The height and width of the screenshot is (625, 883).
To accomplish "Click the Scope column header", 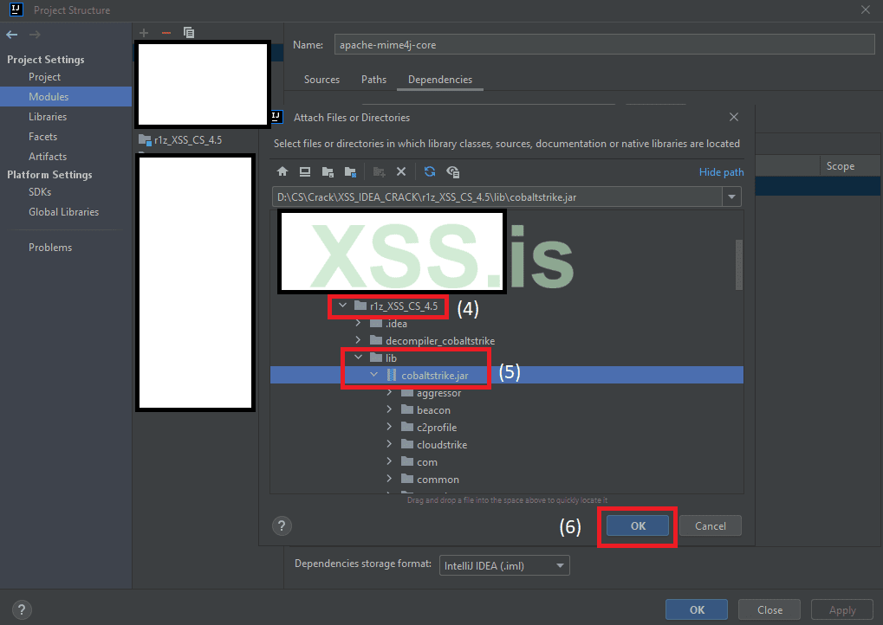I will tap(841, 166).
